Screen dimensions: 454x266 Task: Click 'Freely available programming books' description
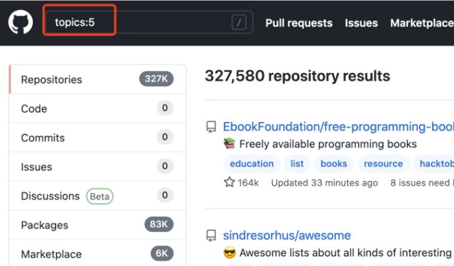pos(327,144)
